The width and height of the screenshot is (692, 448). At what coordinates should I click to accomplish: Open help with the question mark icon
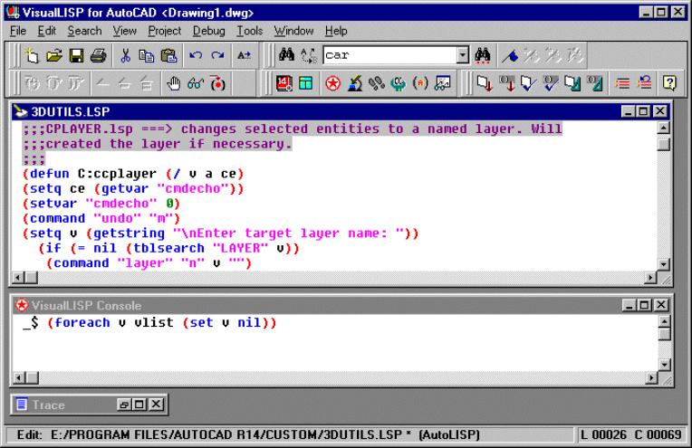pyautogui.click(x=669, y=83)
